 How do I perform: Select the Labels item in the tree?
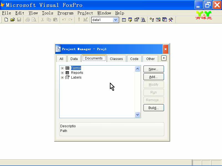76,77
